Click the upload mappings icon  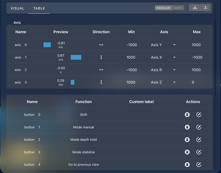206,8
